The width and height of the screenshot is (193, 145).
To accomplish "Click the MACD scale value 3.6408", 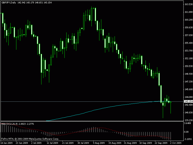I will tap(187, 123).
